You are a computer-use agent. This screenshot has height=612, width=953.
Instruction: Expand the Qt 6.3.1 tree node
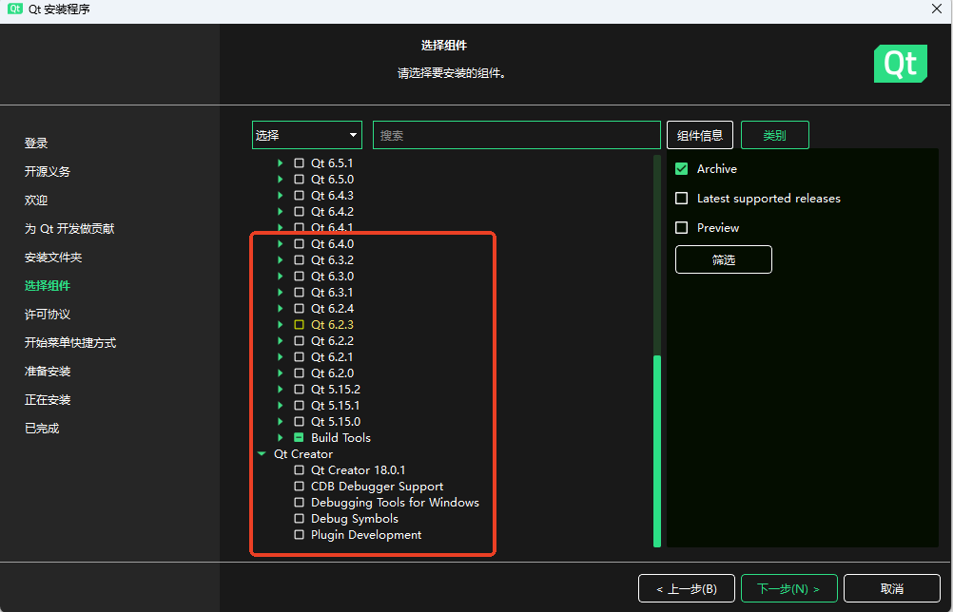tap(281, 292)
